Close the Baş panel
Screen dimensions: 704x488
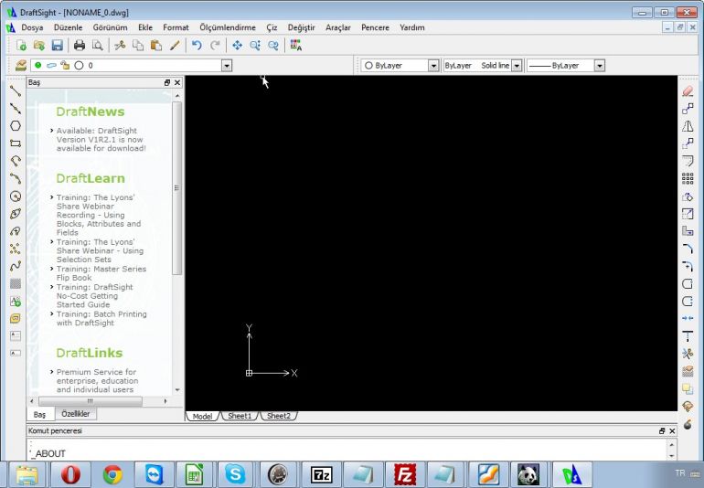coord(177,82)
